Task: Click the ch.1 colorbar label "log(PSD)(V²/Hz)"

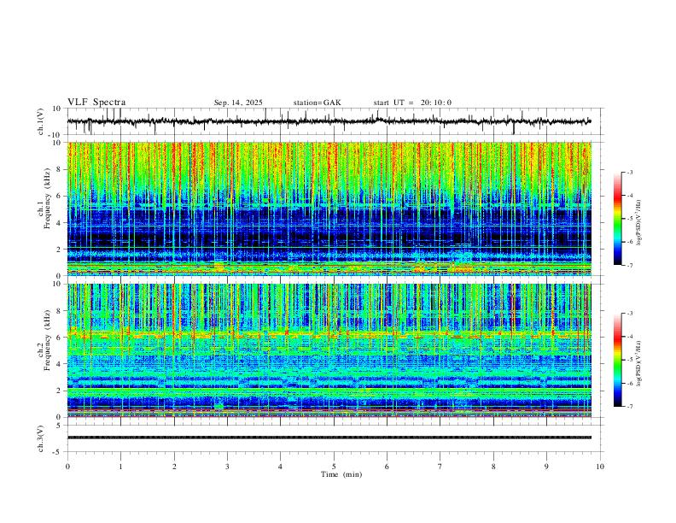Action: pos(638,223)
